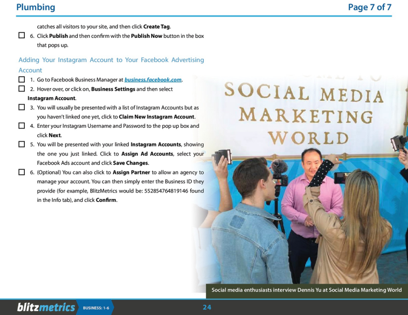Mark checkbox for step 3 Claim New Instagram Account

(x=22, y=107)
